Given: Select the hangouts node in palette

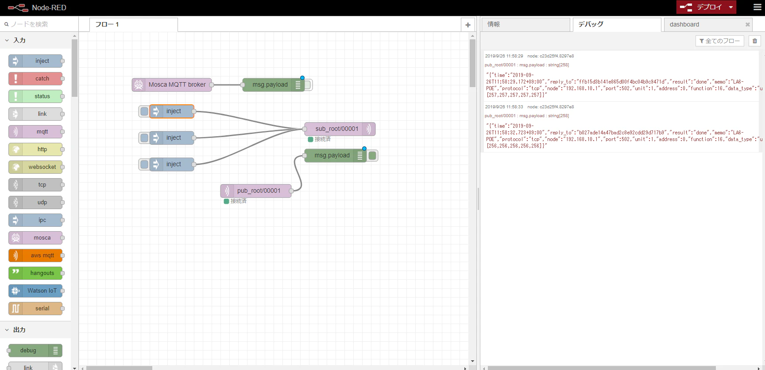Looking at the screenshot, I should [x=36, y=273].
